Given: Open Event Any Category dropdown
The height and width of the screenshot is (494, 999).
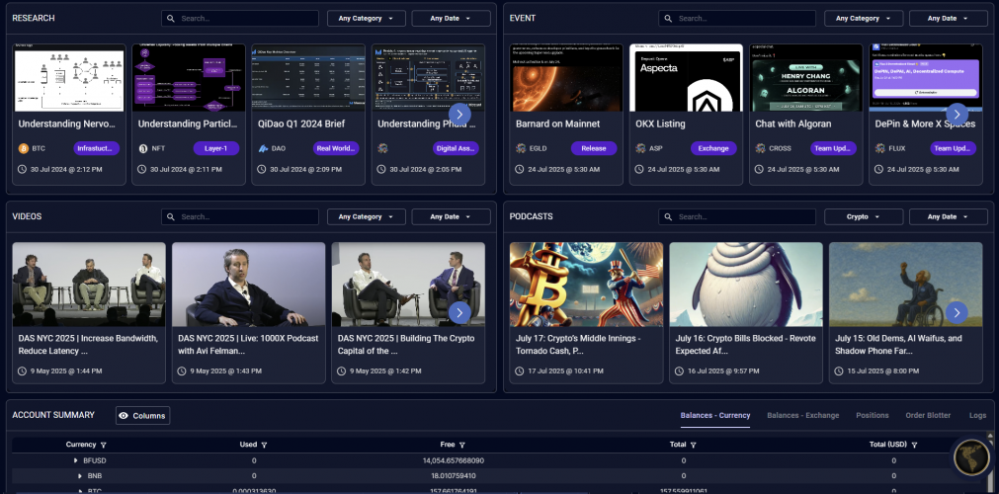Looking at the screenshot, I should [x=864, y=19].
